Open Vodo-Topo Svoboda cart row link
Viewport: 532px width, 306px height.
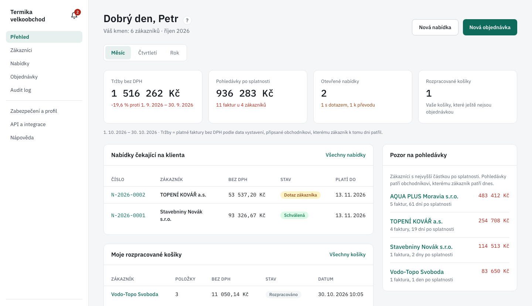coord(134,294)
